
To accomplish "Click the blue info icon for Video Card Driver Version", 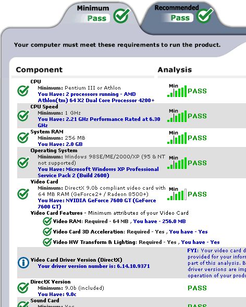I will pyautogui.click(x=23, y=263).
